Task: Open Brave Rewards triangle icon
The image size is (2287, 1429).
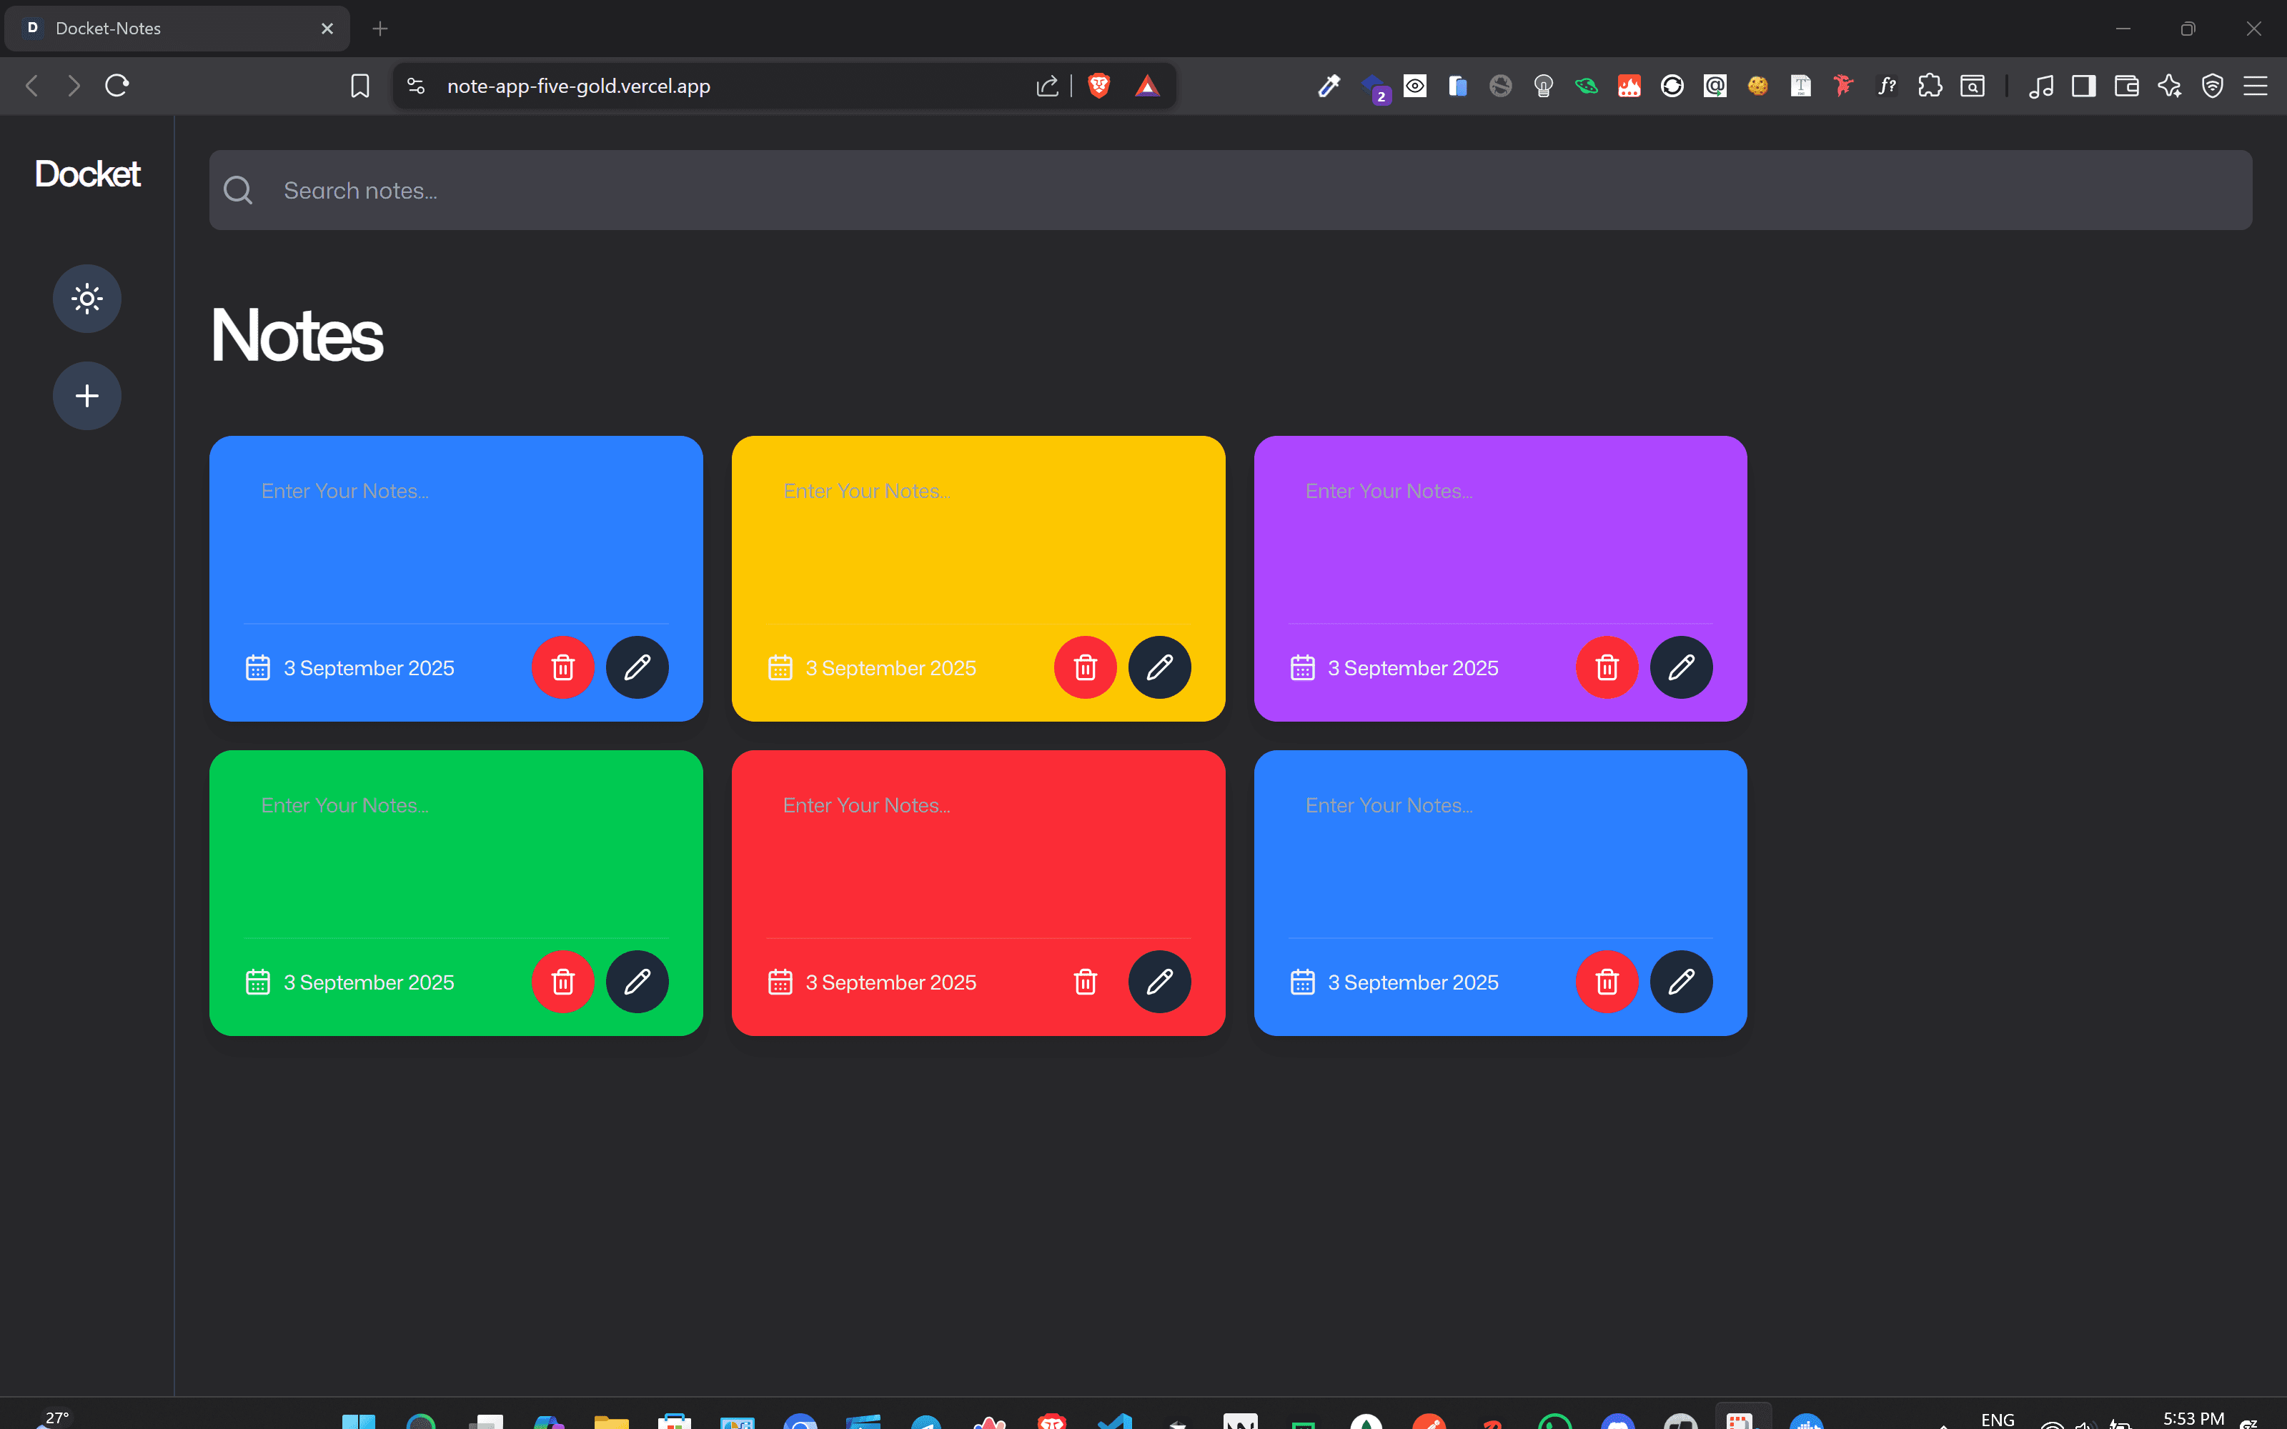Action: tap(1147, 86)
